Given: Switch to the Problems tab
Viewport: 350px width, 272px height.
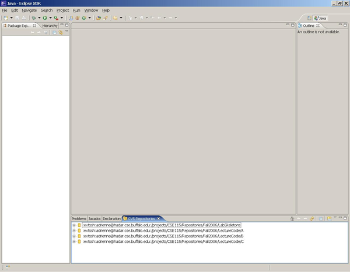Looking at the screenshot, I should pyautogui.click(x=79, y=218).
